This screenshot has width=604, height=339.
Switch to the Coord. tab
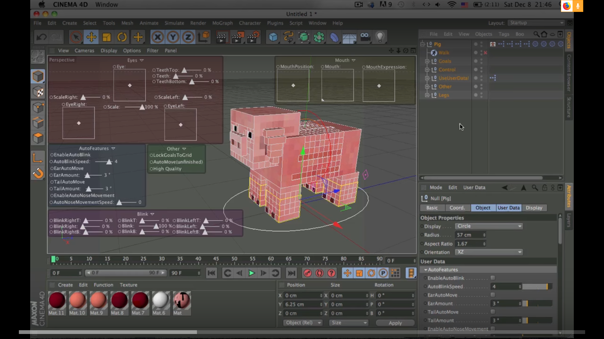coord(457,208)
